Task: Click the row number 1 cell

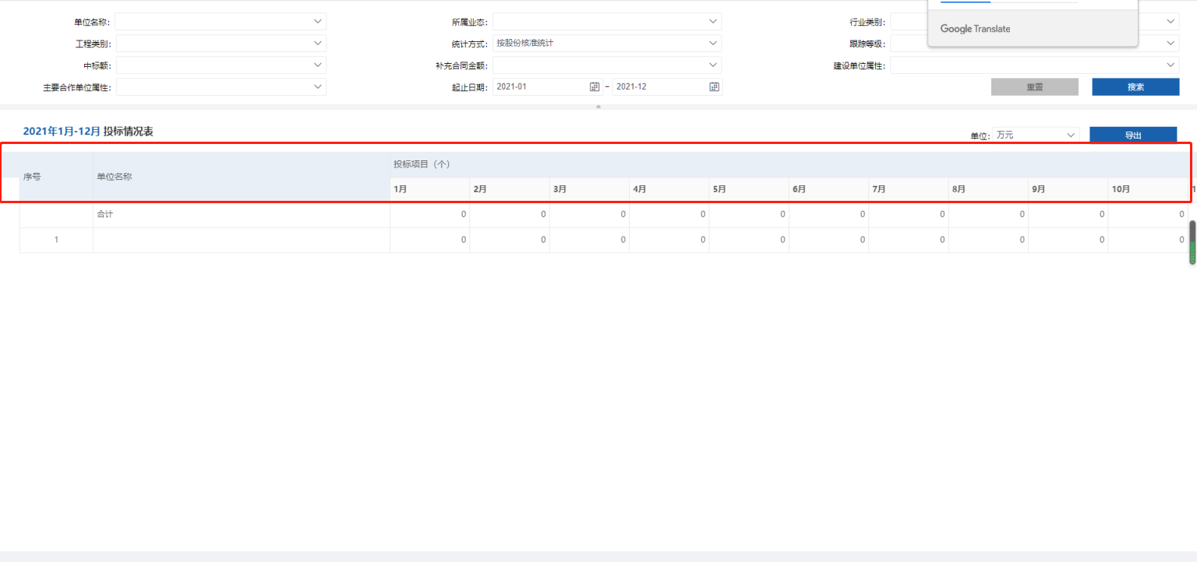Action: [56, 240]
